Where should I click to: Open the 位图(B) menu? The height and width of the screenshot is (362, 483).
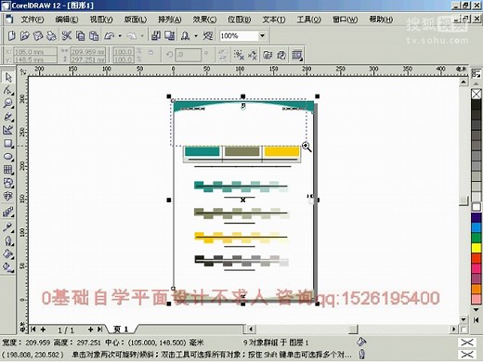click(x=240, y=19)
